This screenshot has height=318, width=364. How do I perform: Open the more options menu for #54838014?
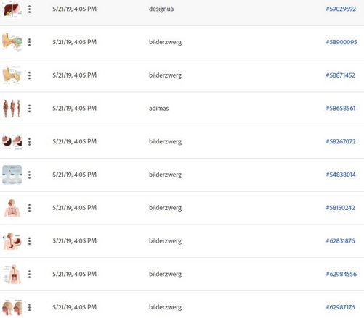click(29, 175)
